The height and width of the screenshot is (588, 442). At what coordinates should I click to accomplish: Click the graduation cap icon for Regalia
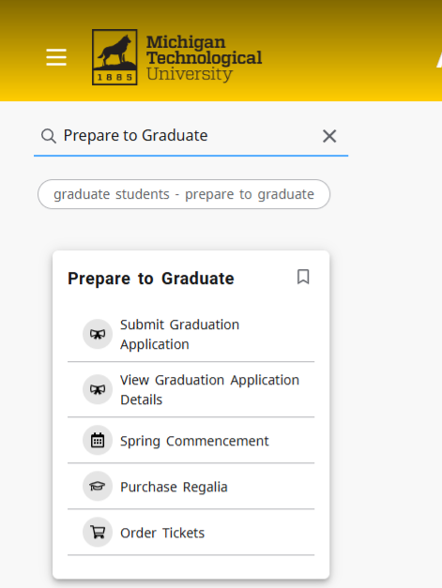tap(98, 487)
